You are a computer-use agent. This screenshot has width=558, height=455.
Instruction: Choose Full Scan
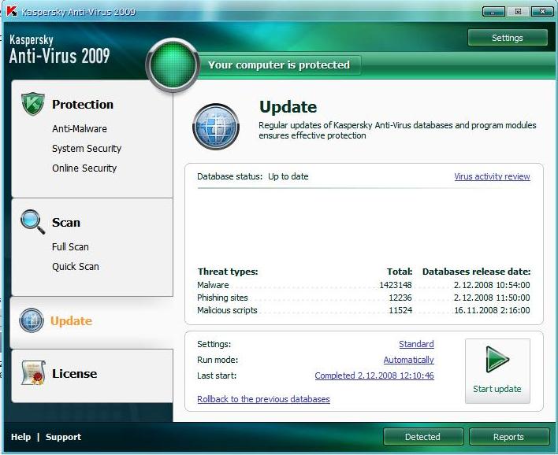click(70, 246)
